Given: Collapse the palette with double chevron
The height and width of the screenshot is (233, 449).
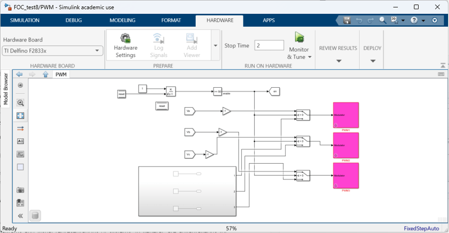Looking at the screenshot, I should [20, 216].
